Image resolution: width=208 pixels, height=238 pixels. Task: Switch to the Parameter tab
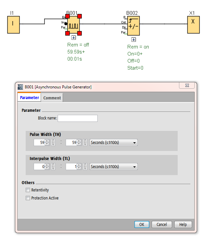click(x=29, y=98)
